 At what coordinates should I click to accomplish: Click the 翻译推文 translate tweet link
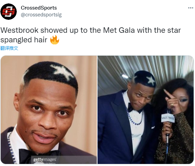[x=9, y=48]
